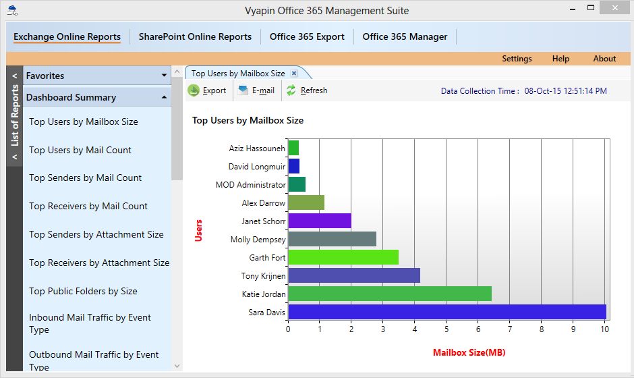Open Top Public Folders by Size report
The width and height of the screenshot is (634, 378).
pyautogui.click(x=83, y=292)
